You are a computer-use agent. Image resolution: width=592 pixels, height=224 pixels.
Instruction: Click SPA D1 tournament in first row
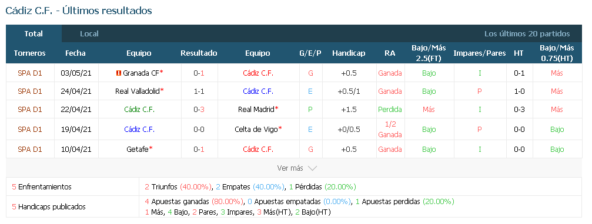pyautogui.click(x=30, y=73)
